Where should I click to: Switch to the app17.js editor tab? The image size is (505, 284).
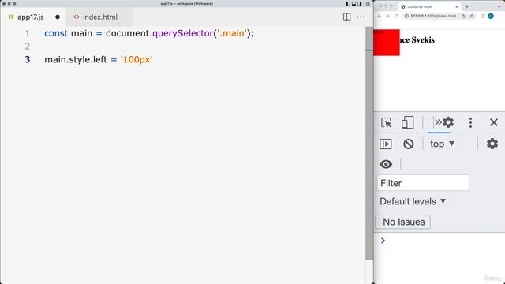point(33,17)
